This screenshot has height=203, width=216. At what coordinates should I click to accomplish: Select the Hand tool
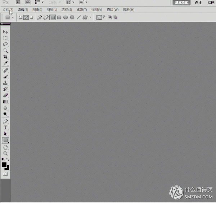(5, 147)
